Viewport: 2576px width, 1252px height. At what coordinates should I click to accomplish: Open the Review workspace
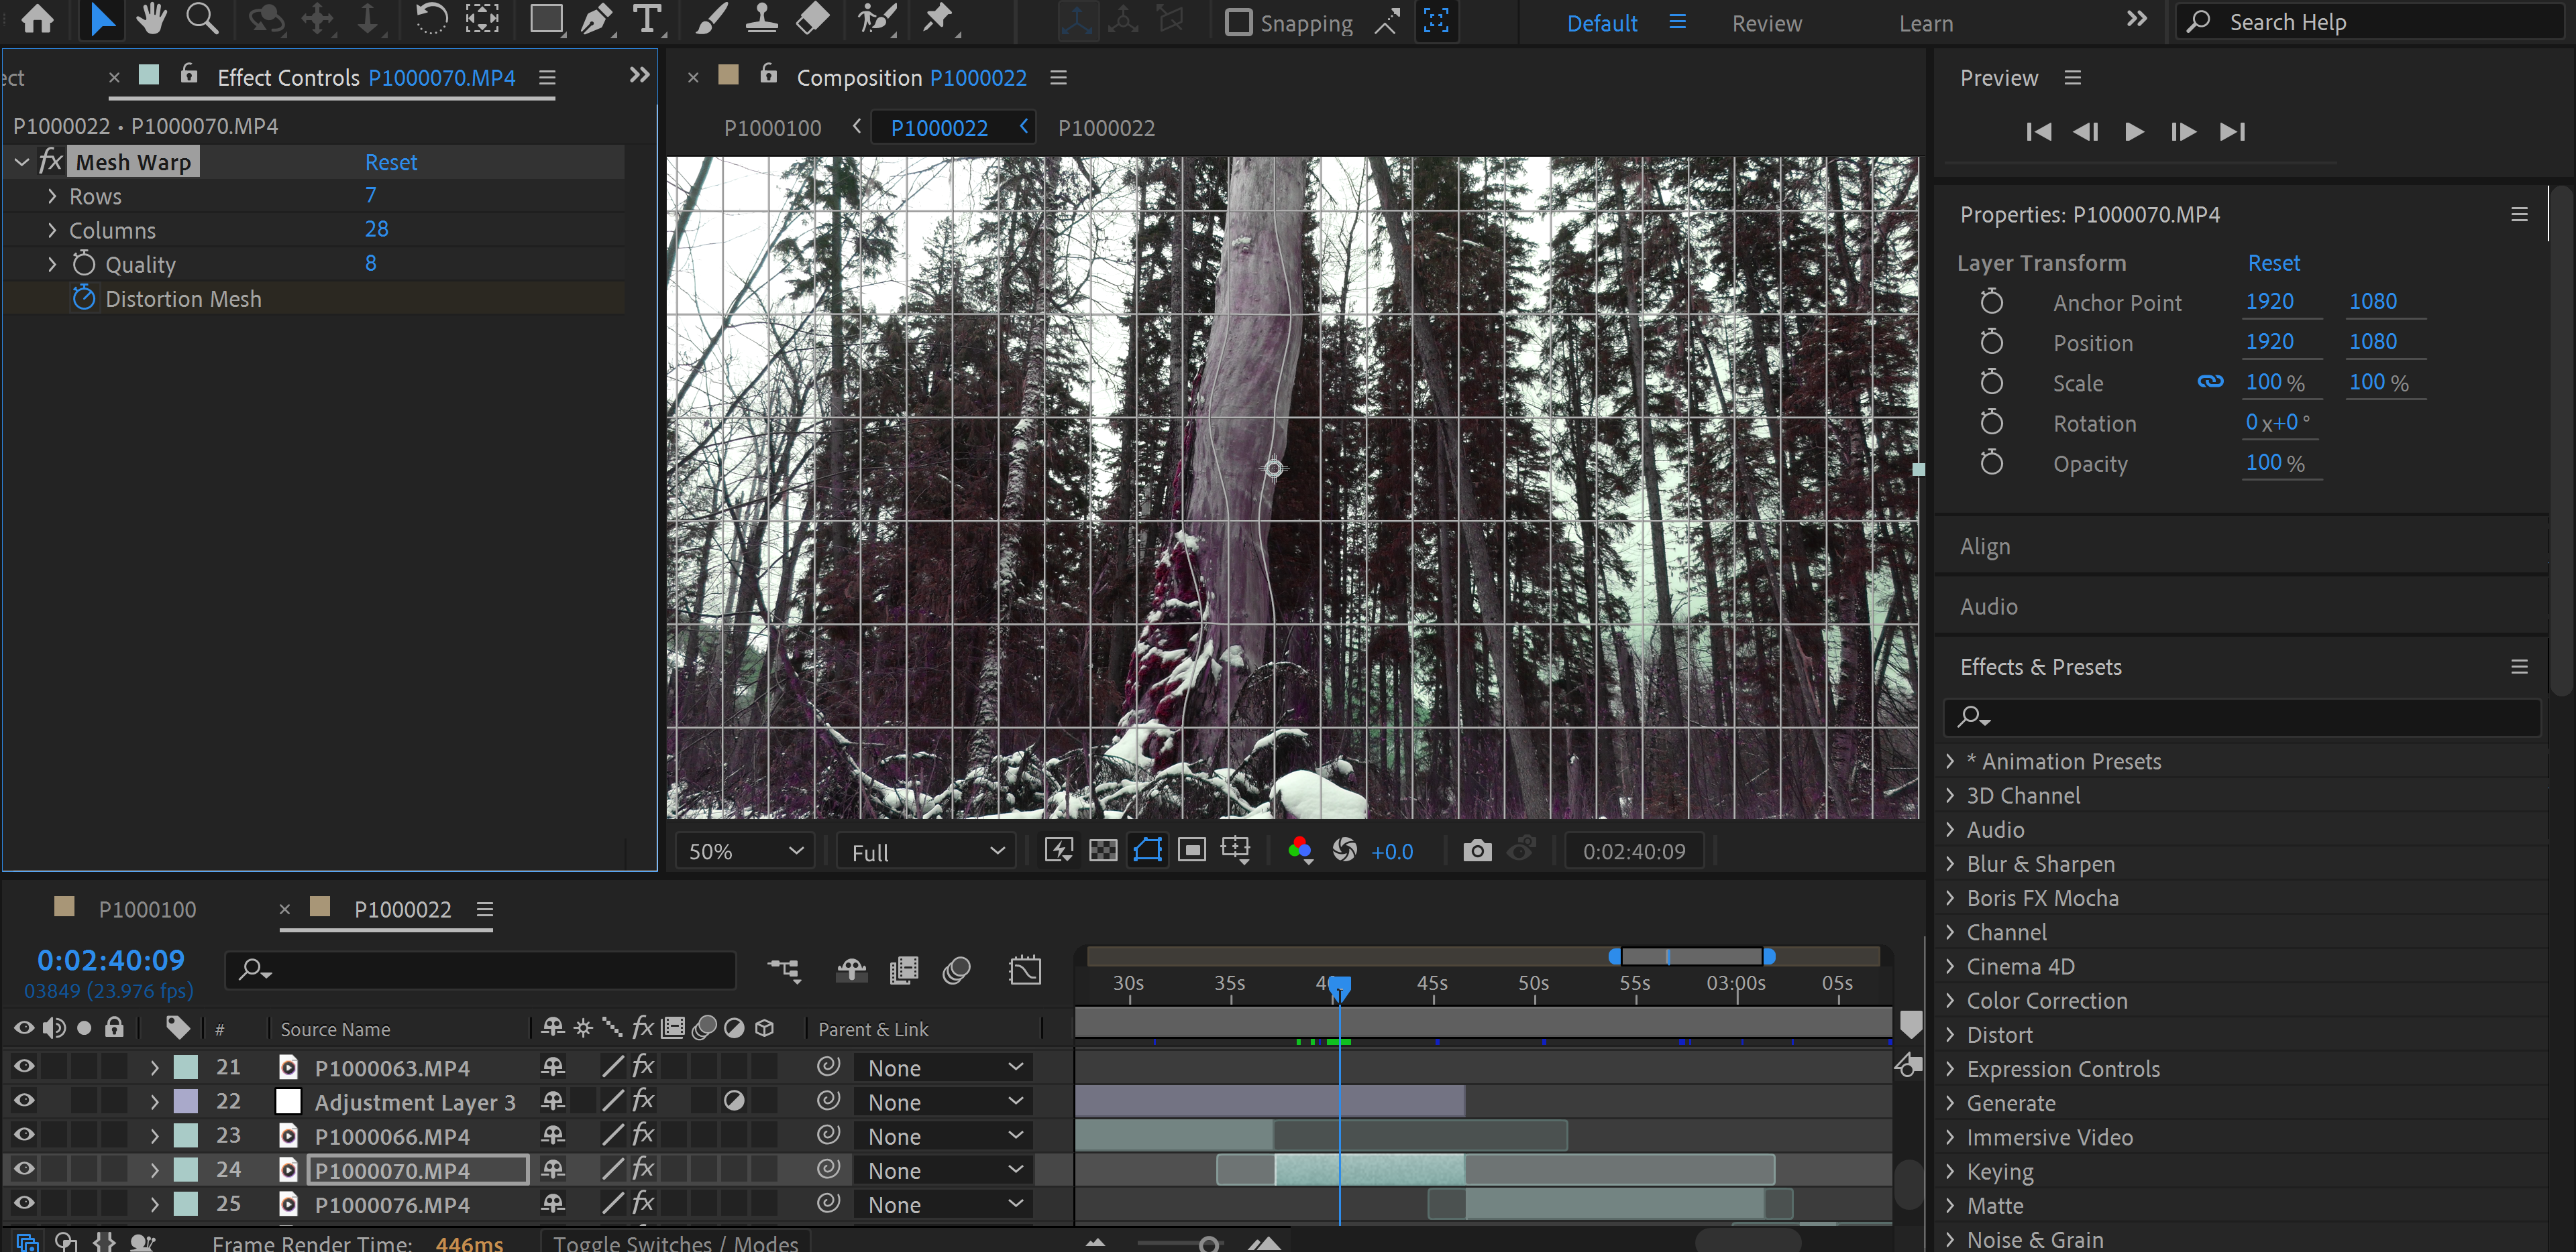point(1766,22)
